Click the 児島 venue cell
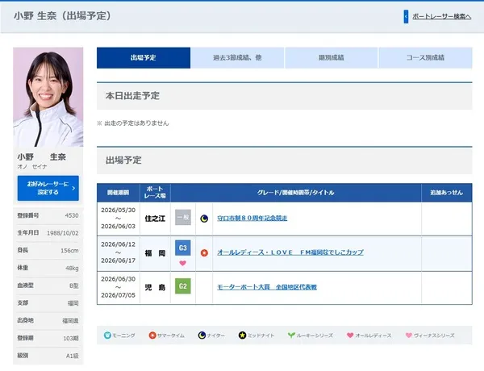The image size is (484, 371). point(155,288)
